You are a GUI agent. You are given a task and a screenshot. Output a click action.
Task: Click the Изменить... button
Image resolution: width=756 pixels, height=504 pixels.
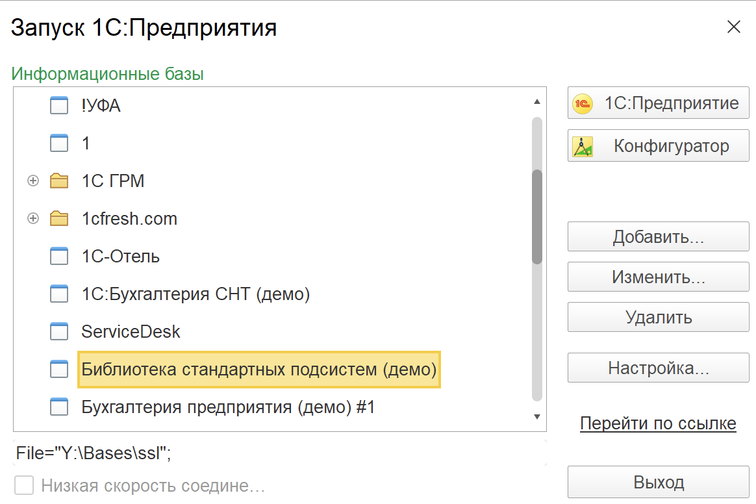pyautogui.click(x=658, y=278)
